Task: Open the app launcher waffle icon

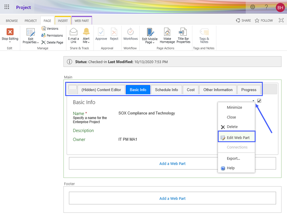Action: pyautogui.click(x=7, y=7)
